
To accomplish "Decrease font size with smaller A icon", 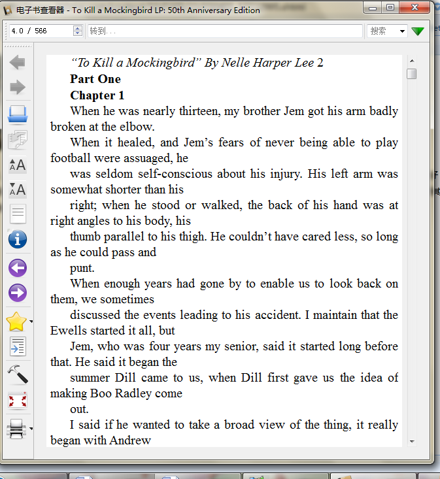I will [18, 190].
